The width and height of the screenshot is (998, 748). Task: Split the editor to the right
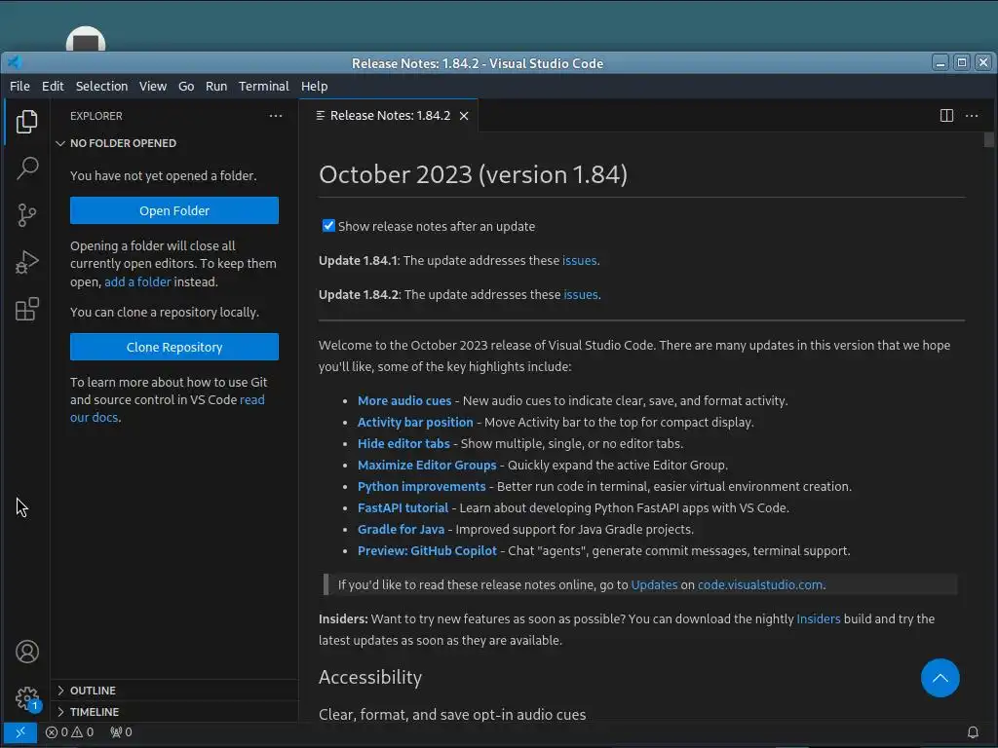tap(946, 115)
